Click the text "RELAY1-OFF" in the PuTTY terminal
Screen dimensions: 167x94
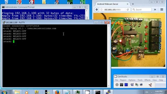(x=20, y=31)
